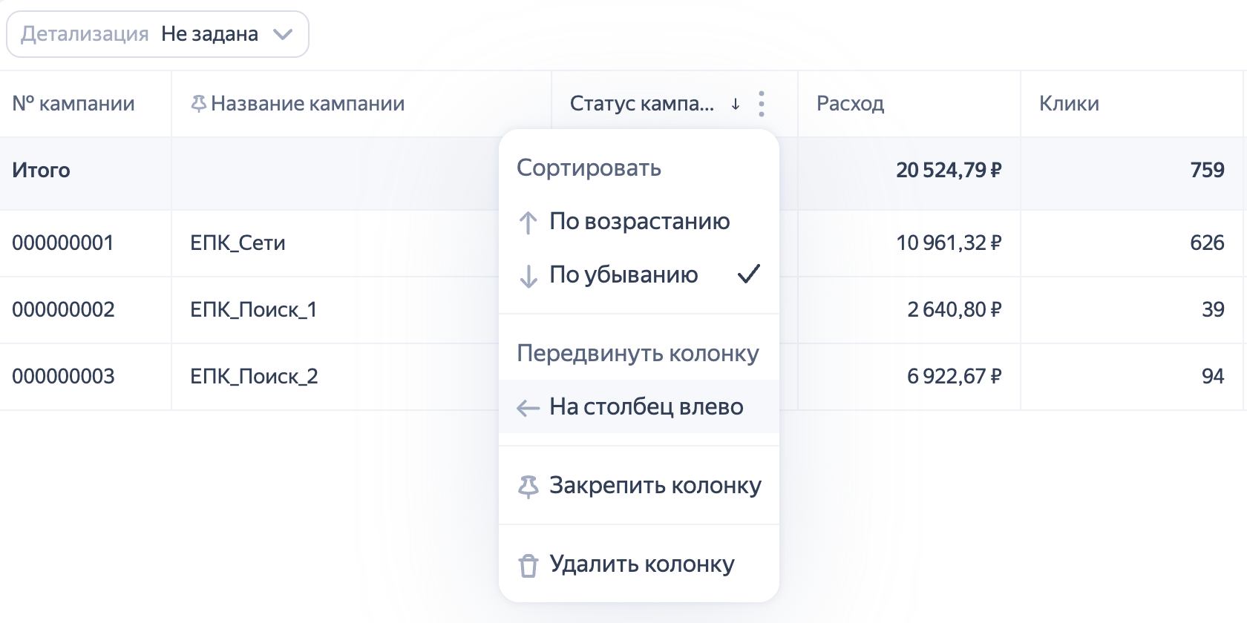Select Закрепить колонку menu entry
1247x623 pixels.
tap(655, 485)
